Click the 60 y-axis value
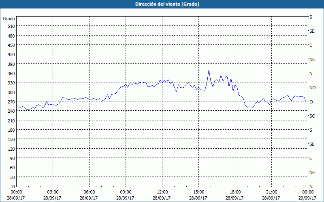This screenshot has height=202, width=324. tap(12, 168)
